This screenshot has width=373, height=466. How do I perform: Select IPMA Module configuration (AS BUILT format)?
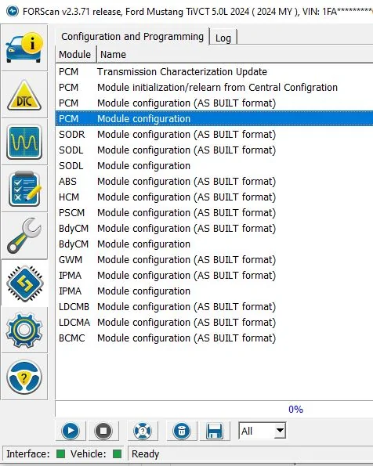click(x=214, y=275)
